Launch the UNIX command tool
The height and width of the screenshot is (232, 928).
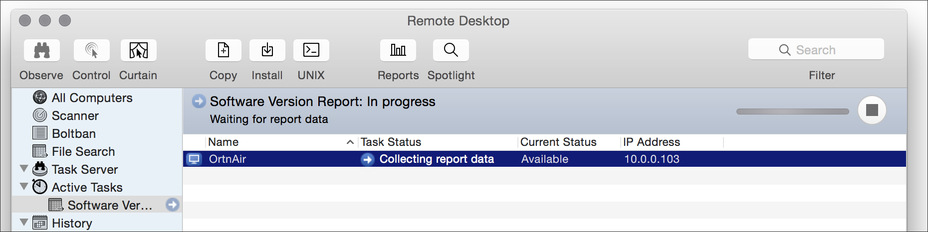tap(311, 50)
